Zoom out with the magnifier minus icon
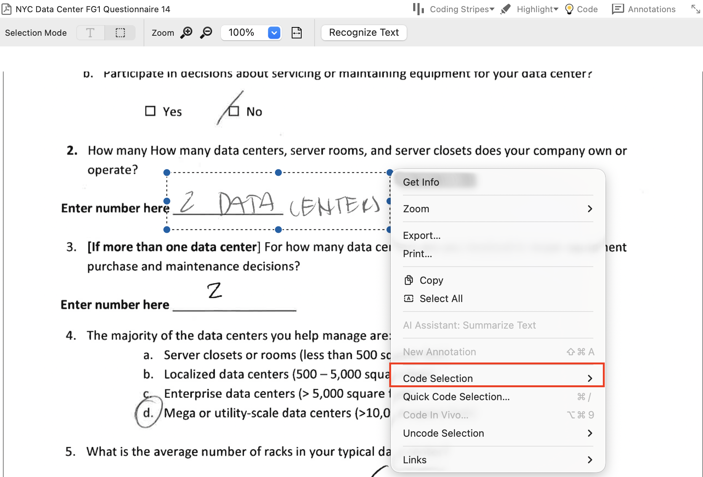 (x=206, y=33)
